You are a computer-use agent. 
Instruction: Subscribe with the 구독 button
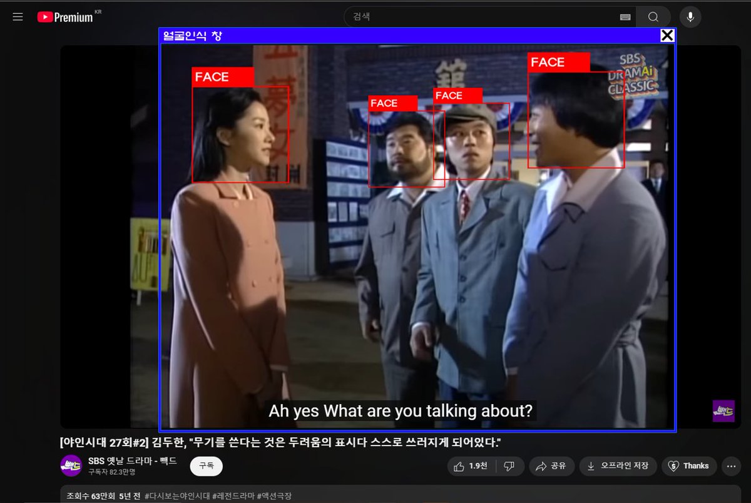(207, 466)
